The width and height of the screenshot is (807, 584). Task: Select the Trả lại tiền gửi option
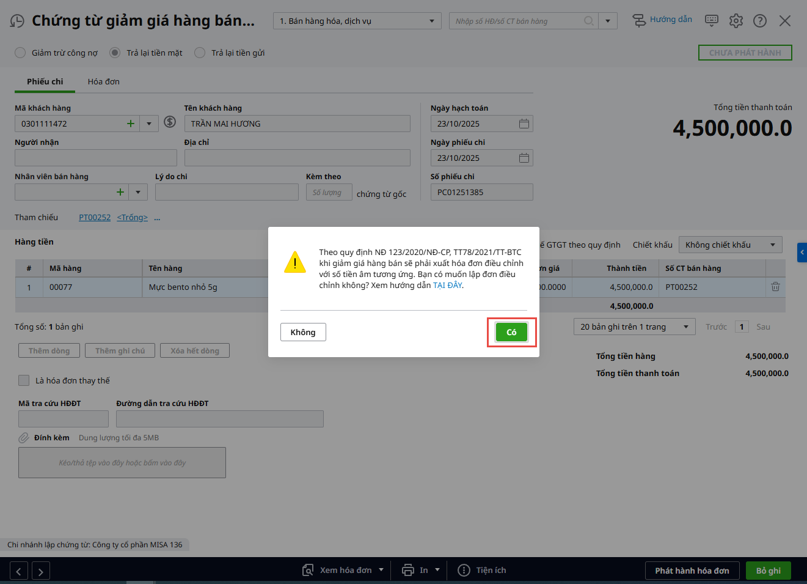coord(200,53)
